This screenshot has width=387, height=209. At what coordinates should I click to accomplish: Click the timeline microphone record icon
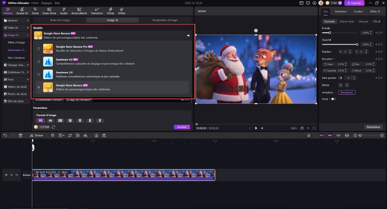[x=309, y=135]
